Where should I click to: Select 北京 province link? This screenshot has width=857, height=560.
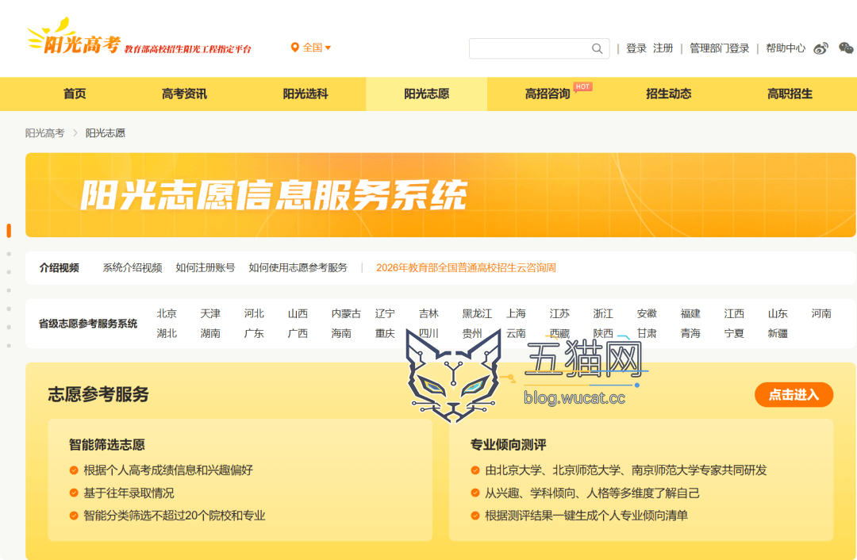click(167, 313)
